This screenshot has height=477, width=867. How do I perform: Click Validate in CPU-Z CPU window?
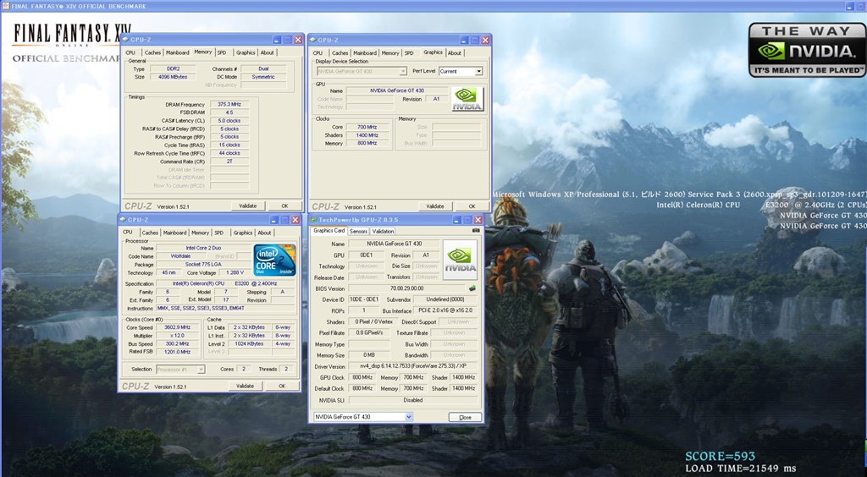click(x=245, y=386)
